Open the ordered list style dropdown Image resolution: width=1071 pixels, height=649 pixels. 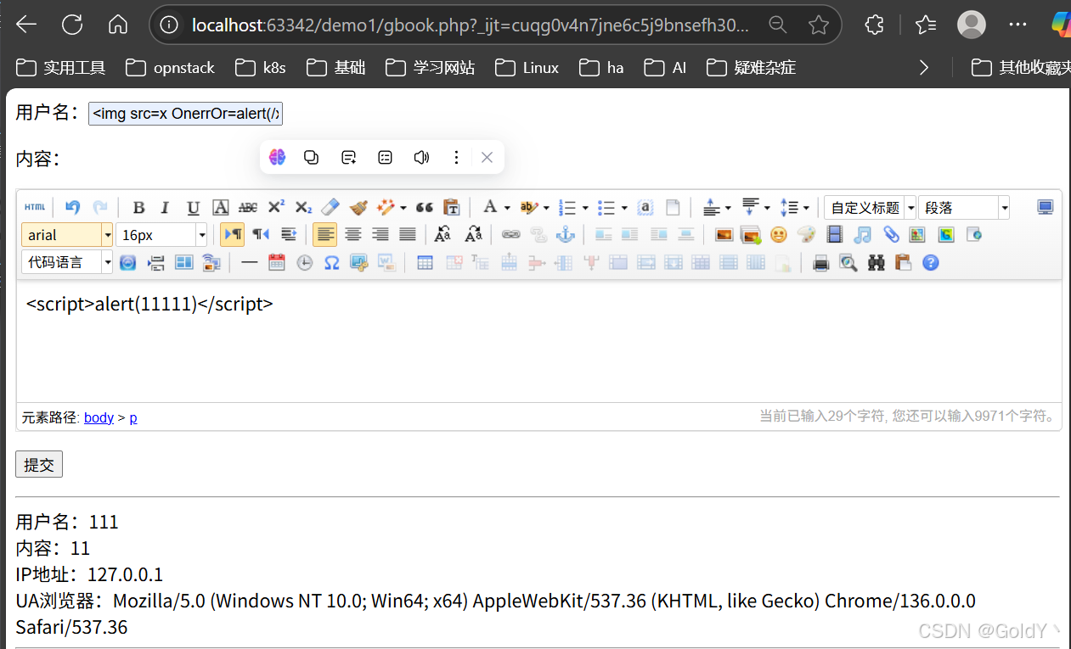tap(585, 208)
